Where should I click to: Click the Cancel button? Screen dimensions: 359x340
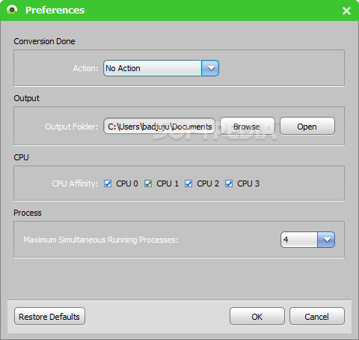click(x=317, y=316)
